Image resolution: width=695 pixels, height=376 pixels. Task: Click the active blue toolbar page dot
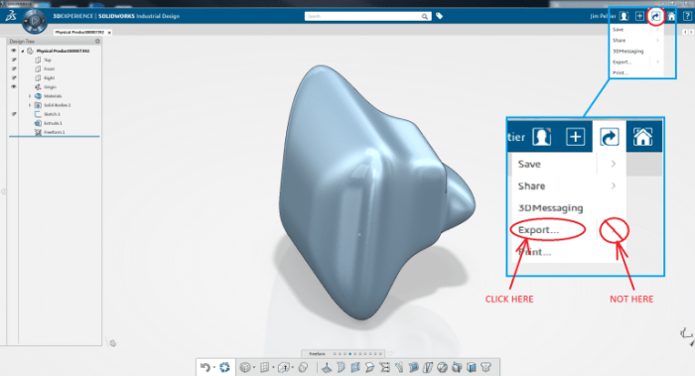pos(350,354)
